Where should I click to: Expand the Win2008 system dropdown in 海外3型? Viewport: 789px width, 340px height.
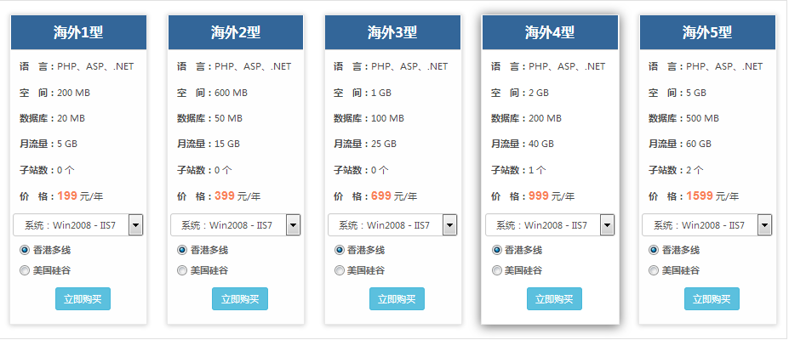coord(392,225)
